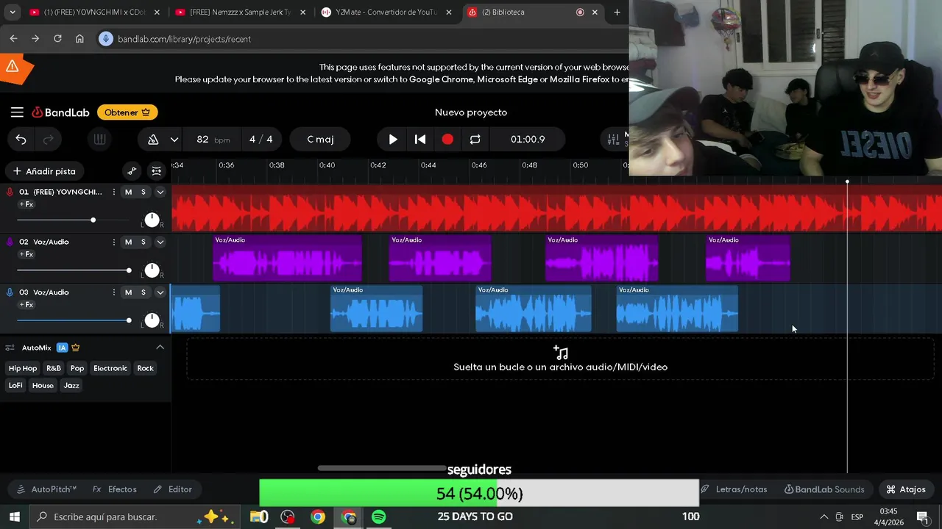Open Letras/notas panel
This screenshot has height=529, width=942.
coord(734,489)
